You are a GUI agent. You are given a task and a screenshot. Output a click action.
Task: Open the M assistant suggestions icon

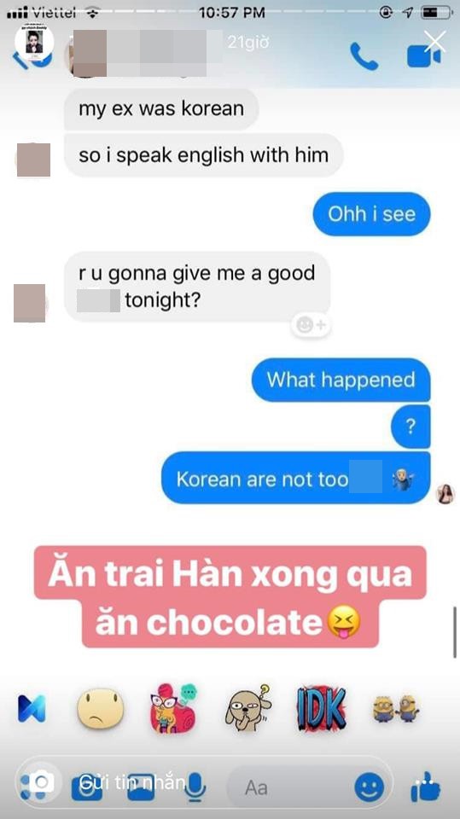point(32,709)
